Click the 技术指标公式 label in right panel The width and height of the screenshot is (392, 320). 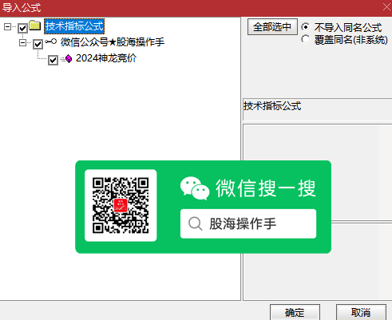point(272,106)
